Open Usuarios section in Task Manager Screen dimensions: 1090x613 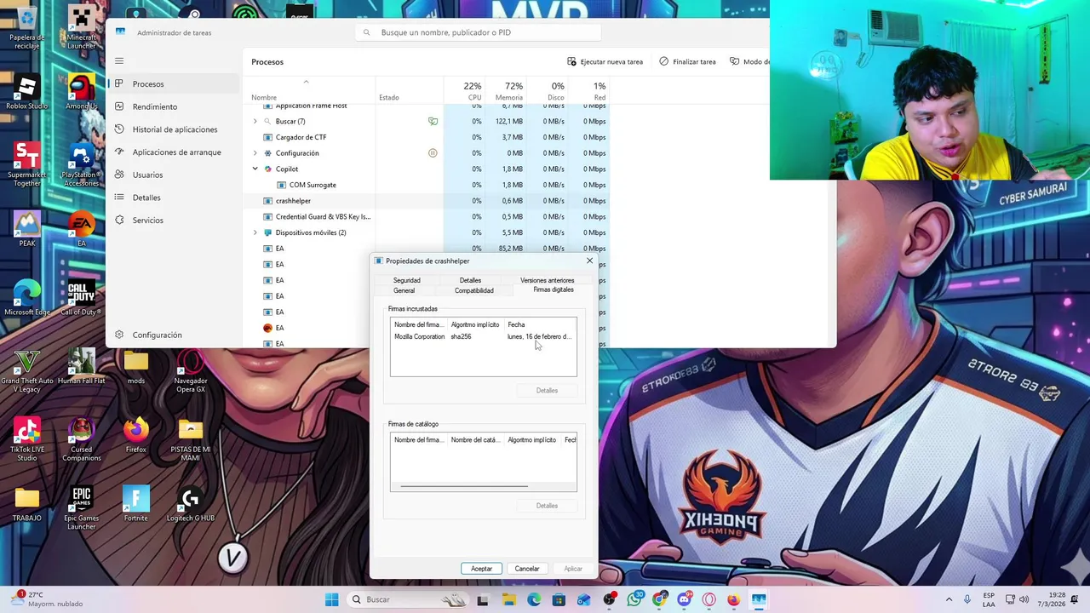(x=174, y=175)
